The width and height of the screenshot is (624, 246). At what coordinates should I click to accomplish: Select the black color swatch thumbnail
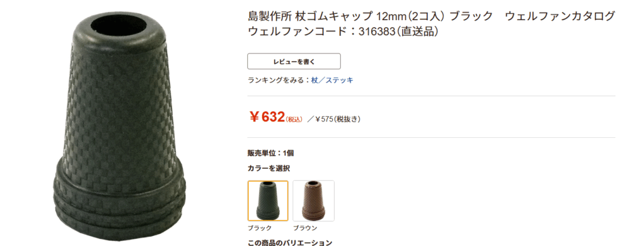(x=268, y=200)
